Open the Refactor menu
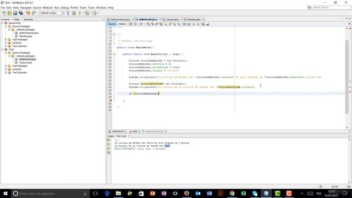This screenshot has width=352, height=198. click(x=48, y=8)
